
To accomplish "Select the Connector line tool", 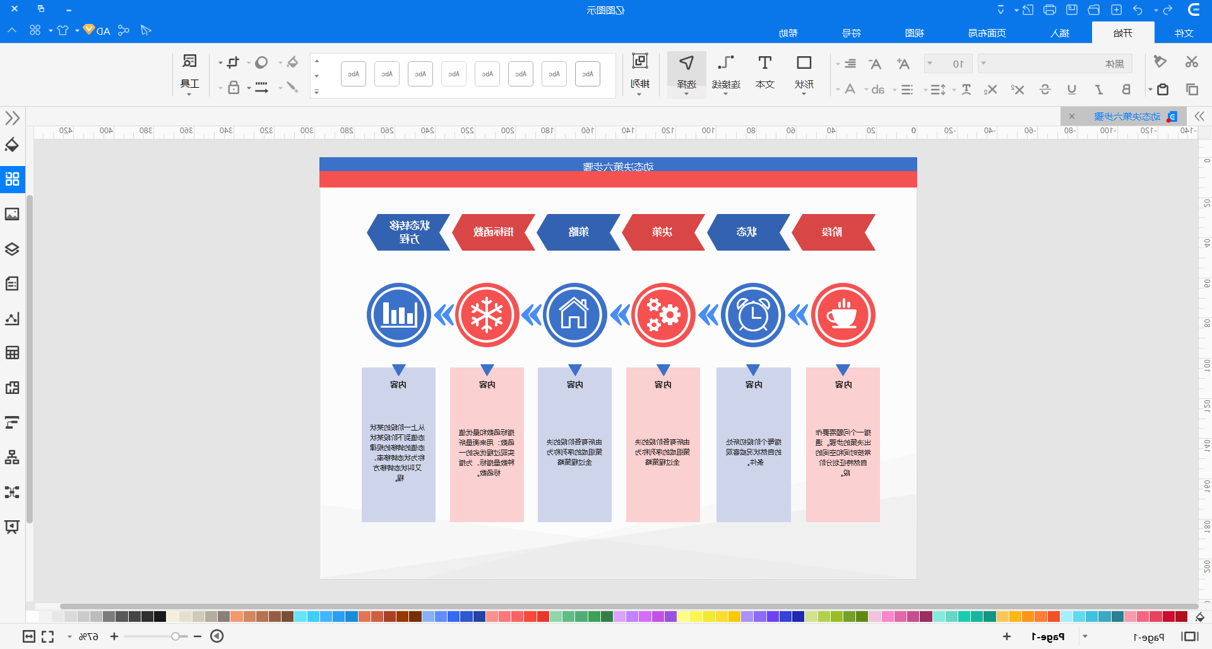I will click(726, 72).
